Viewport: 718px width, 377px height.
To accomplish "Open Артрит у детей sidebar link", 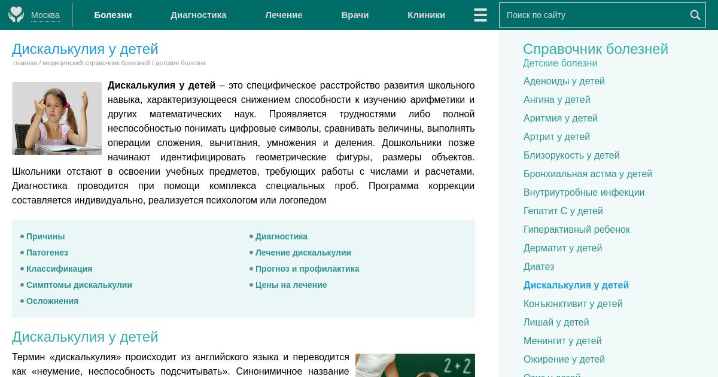I will [557, 136].
